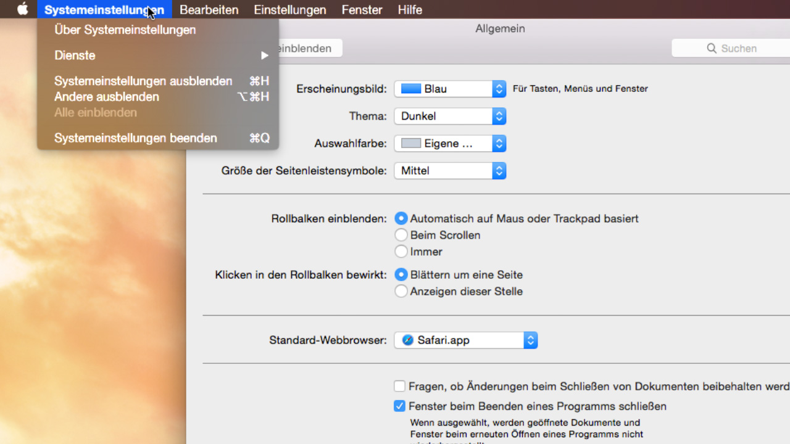Choose 'Systemeinstellungen ausblenden' menu entry
The image size is (790, 444).
pyautogui.click(x=158, y=81)
